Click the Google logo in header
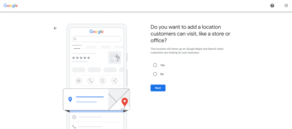Viewport: 292px width, 129px height. coord(11,6)
